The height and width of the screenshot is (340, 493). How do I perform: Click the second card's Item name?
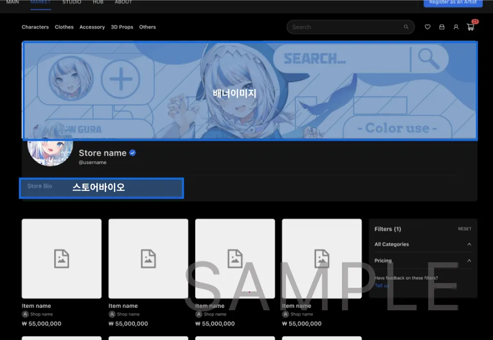coord(123,306)
